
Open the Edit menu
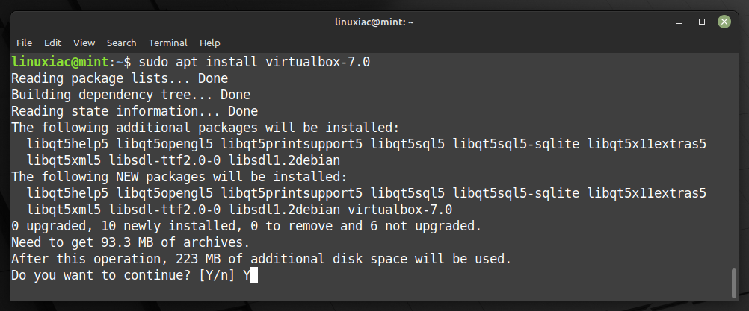(x=52, y=43)
